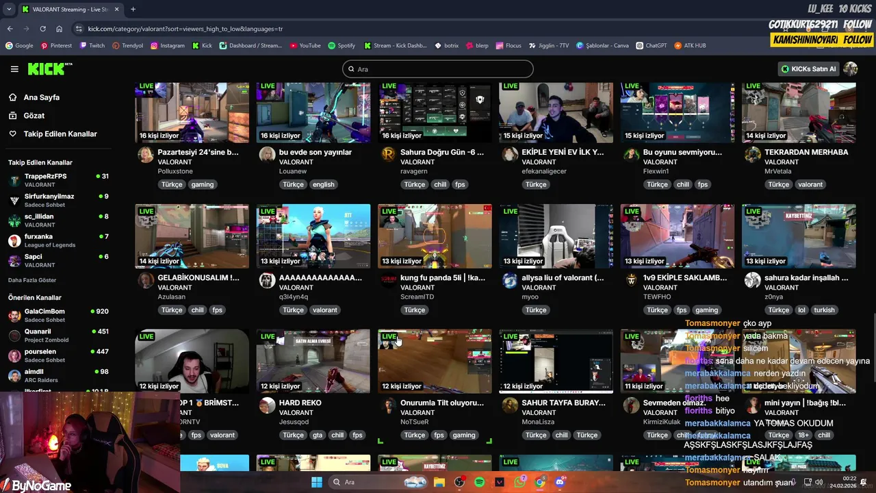This screenshot has height=493, width=876.
Task: Open the Şablonlar - Canva bookmark
Action: point(602,45)
